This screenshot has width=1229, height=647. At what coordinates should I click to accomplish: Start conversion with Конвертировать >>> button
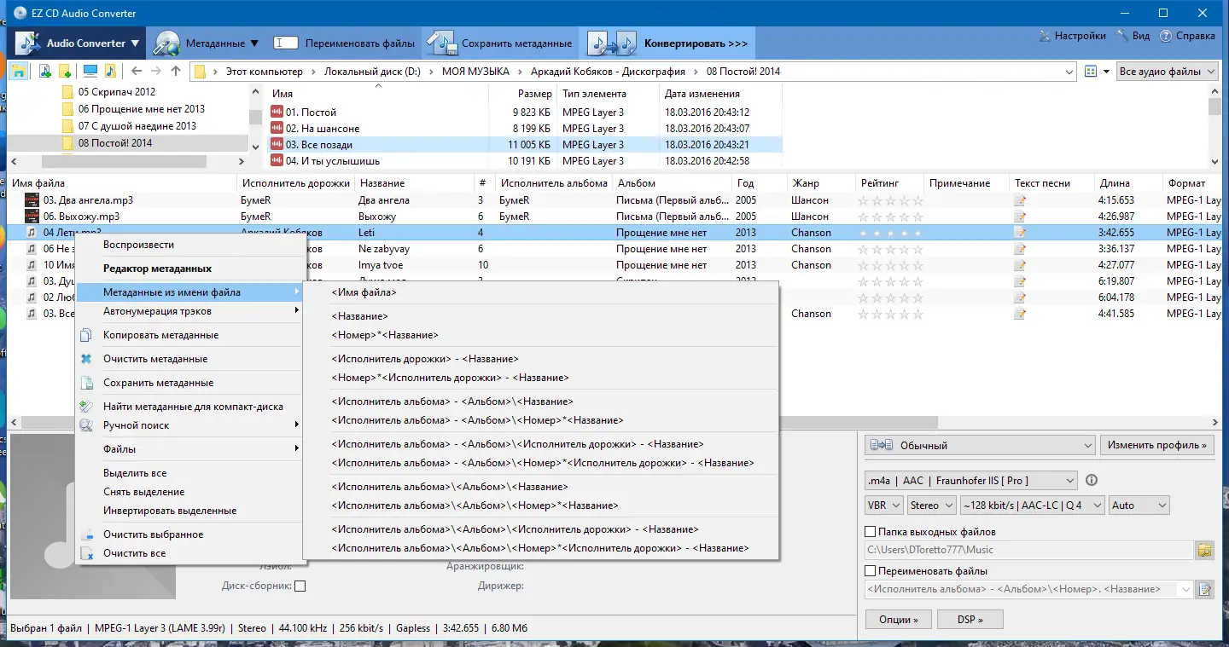tap(667, 43)
